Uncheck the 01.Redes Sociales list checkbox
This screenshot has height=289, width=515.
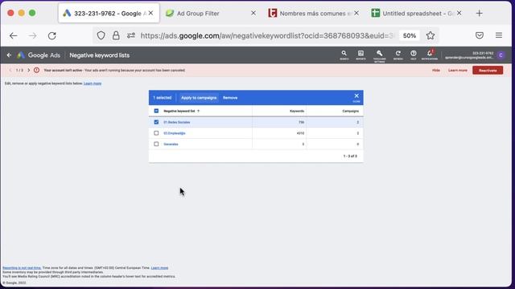pos(156,122)
